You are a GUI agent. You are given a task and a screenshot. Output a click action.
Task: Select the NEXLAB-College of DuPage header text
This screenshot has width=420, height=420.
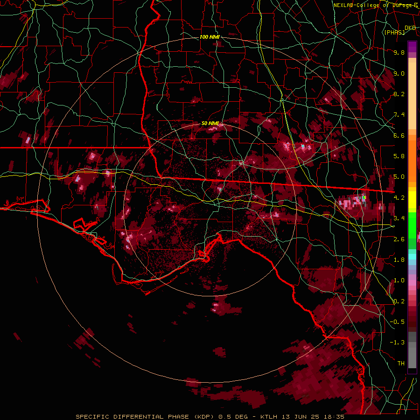pyautogui.click(x=376, y=5)
